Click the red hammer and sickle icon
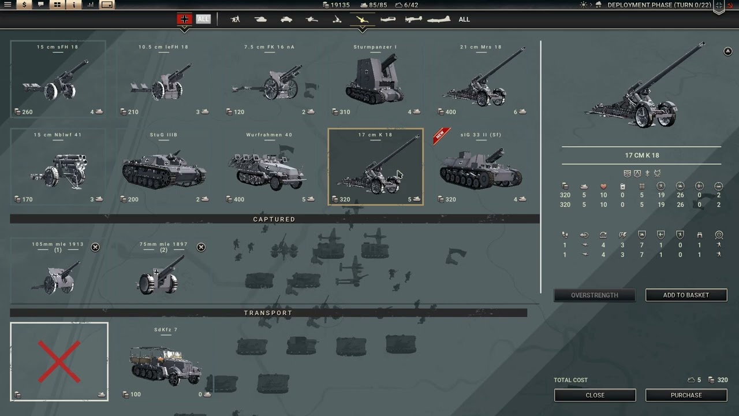 [731, 6]
